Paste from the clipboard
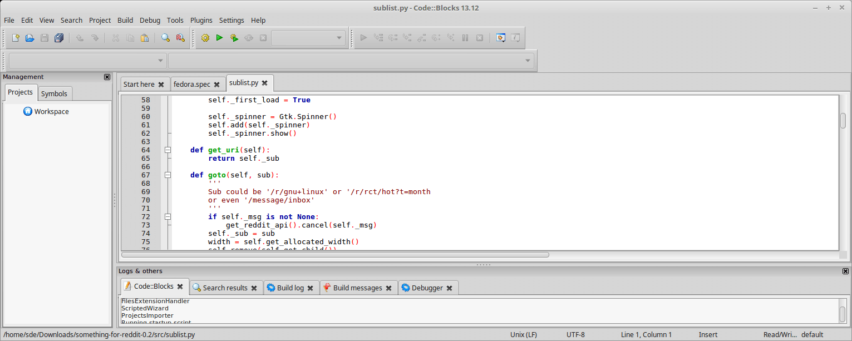852x341 pixels. click(x=145, y=37)
